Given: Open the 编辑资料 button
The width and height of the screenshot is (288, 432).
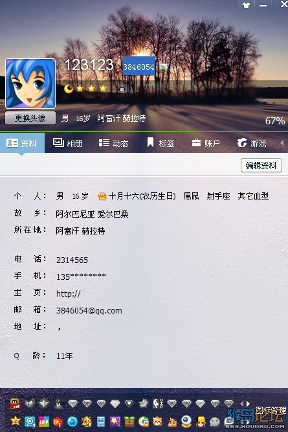Looking at the screenshot, I should [261, 165].
